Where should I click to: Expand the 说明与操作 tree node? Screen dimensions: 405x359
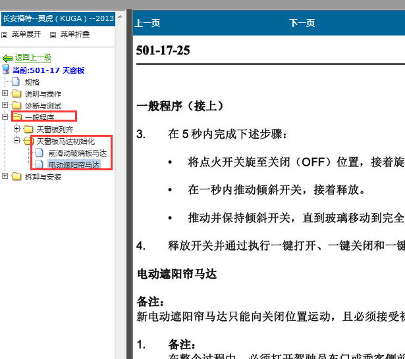pos(5,93)
